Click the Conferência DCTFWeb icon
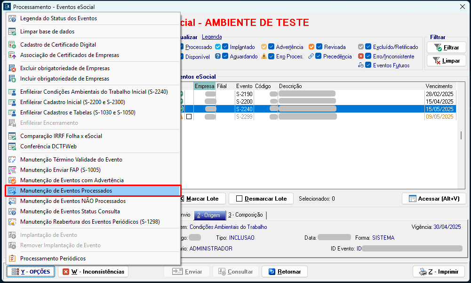471x283 pixels. click(x=12, y=146)
